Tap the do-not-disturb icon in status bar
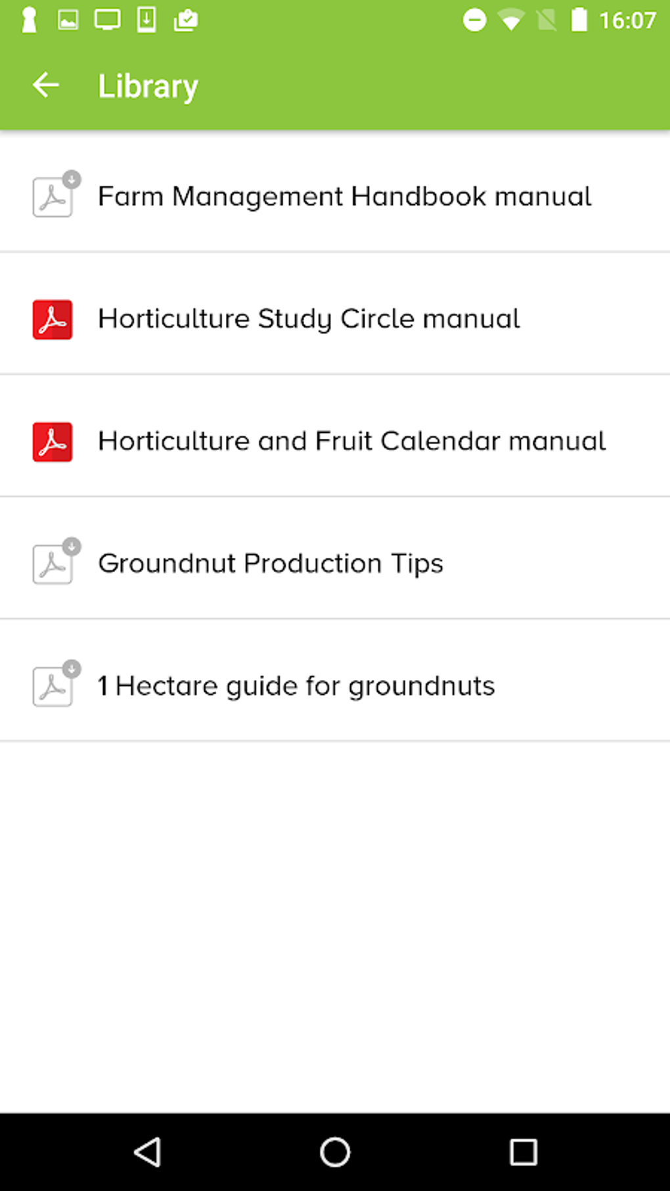Image resolution: width=670 pixels, height=1191 pixels. click(474, 20)
